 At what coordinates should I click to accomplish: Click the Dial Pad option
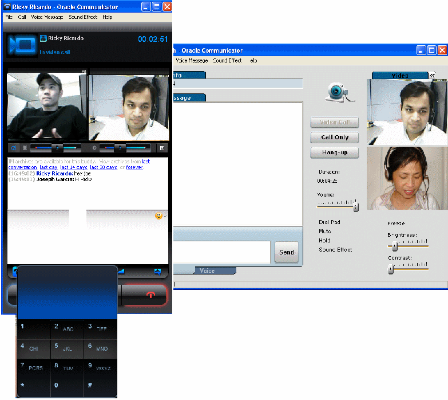[x=330, y=222]
